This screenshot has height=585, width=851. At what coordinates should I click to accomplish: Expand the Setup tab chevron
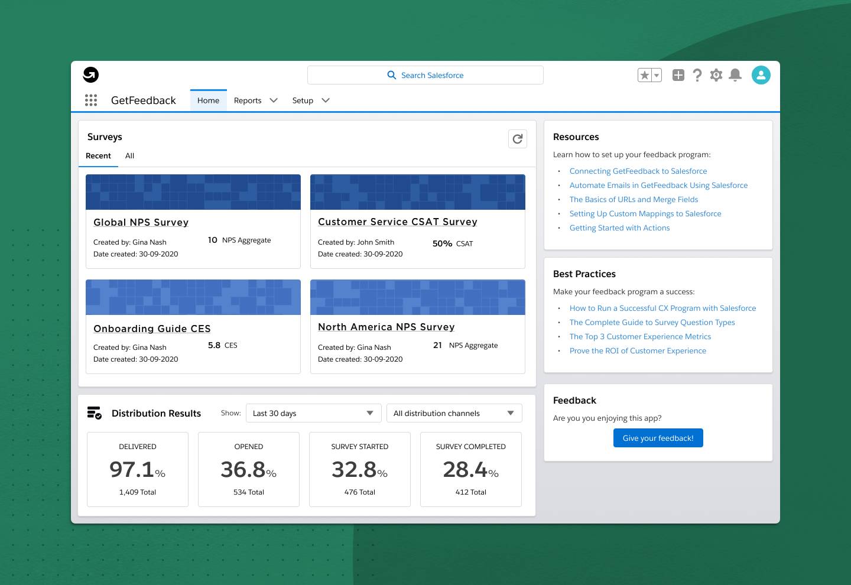coord(326,100)
